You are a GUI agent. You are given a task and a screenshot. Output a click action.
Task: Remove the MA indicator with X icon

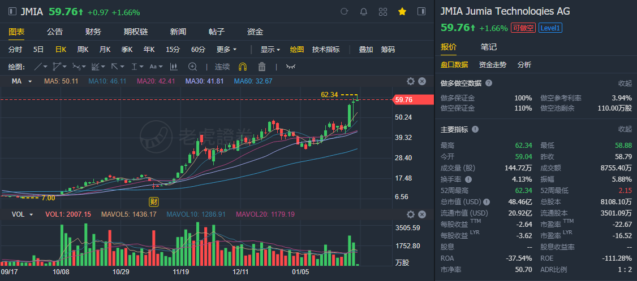tap(422, 81)
